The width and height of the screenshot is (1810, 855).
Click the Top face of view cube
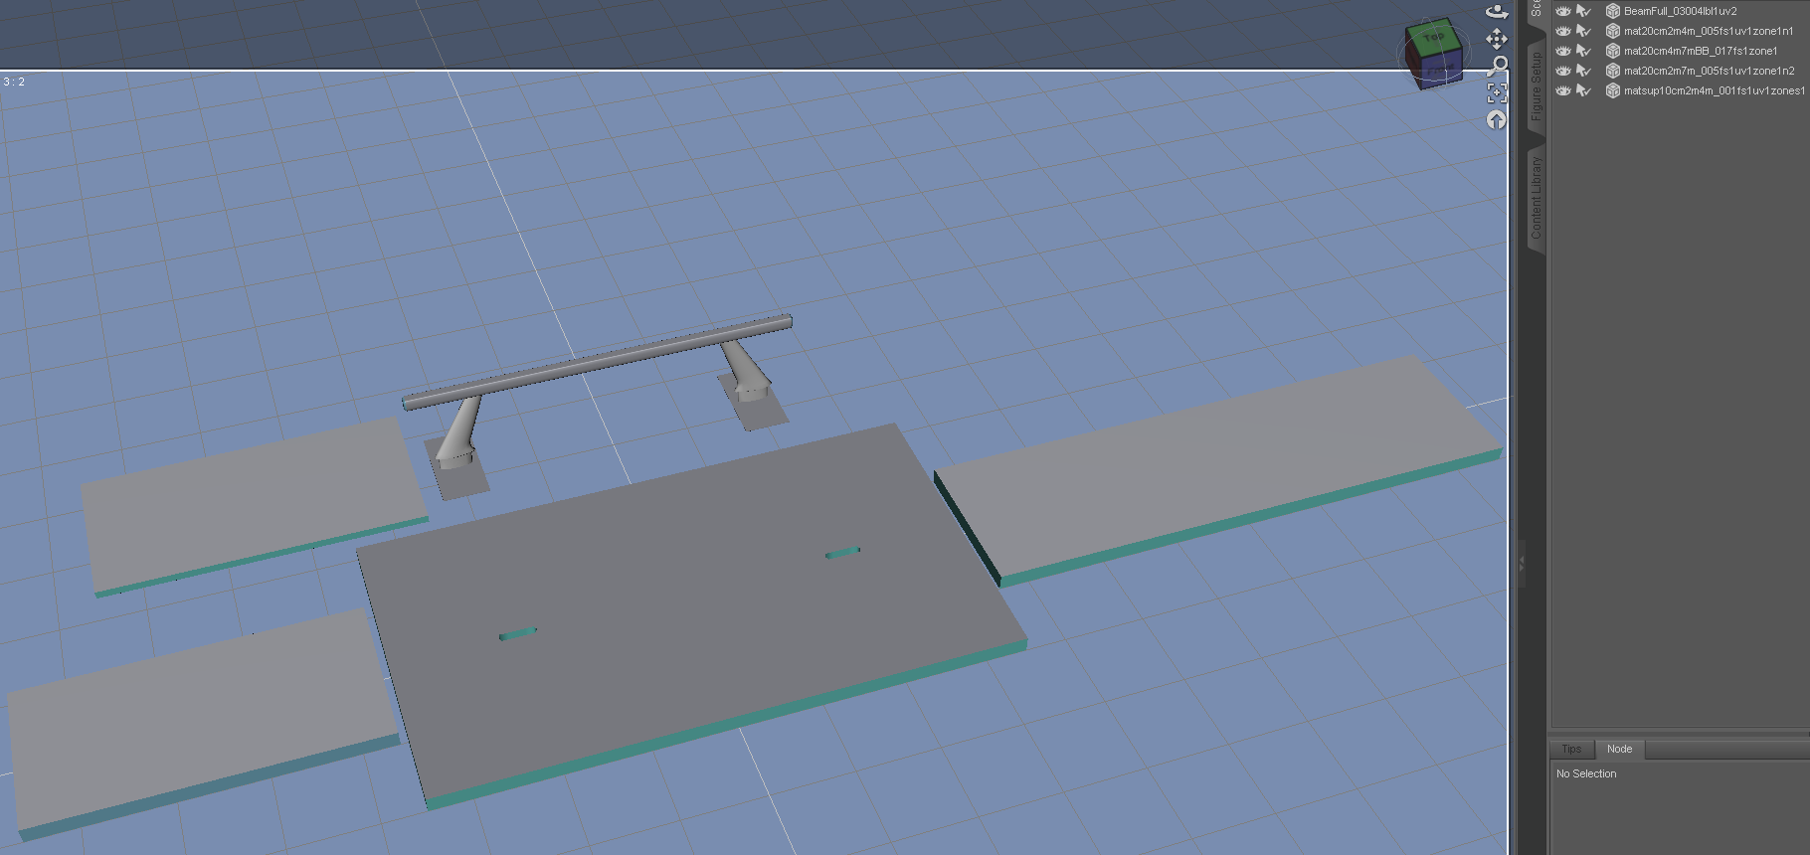(1433, 37)
